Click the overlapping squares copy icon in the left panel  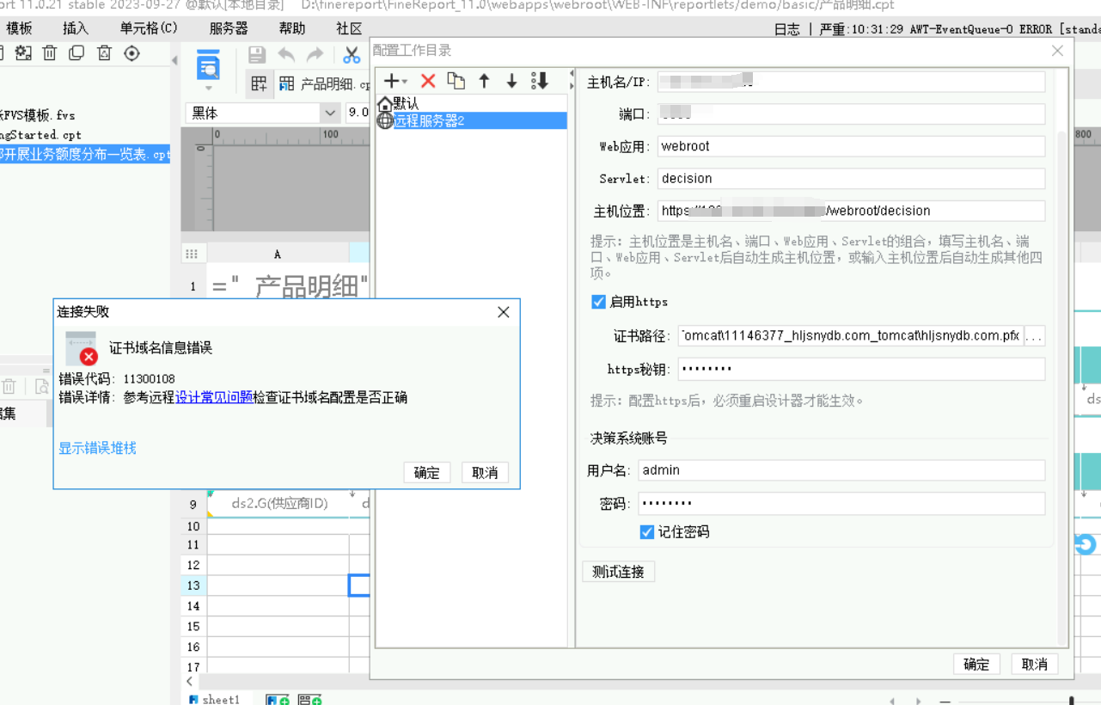pyautogui.click(x=76, y=53)
